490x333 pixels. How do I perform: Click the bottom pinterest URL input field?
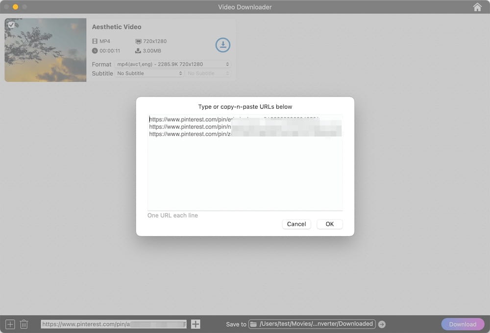114,324
